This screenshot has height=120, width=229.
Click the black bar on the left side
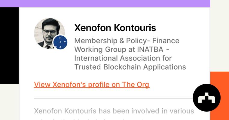tap(9, 45)
